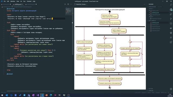Click the @enduml line in editor
This screenshot has height=97, width=173.
[x=10, y=74]
